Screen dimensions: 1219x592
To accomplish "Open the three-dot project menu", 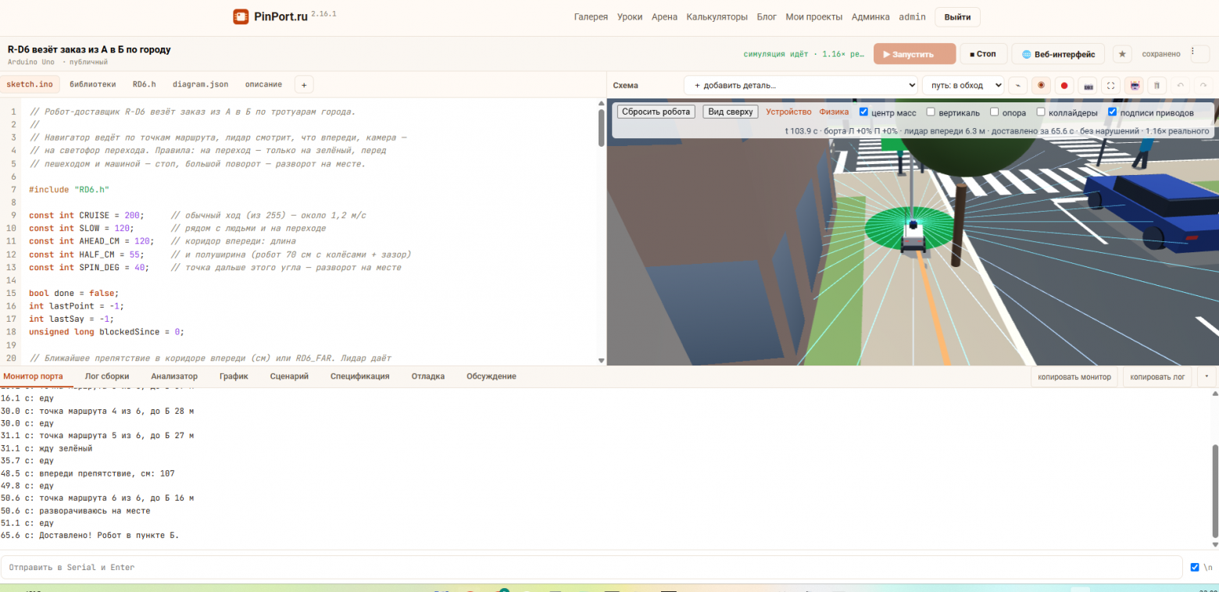I will (1199, 53).
